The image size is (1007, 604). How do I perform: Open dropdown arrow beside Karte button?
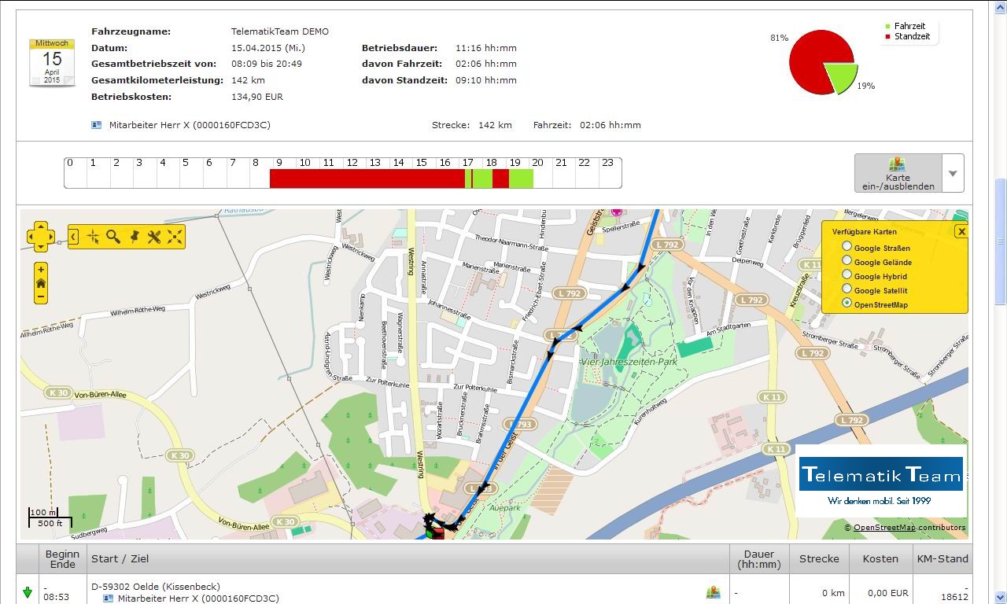[x=953, y=173]
